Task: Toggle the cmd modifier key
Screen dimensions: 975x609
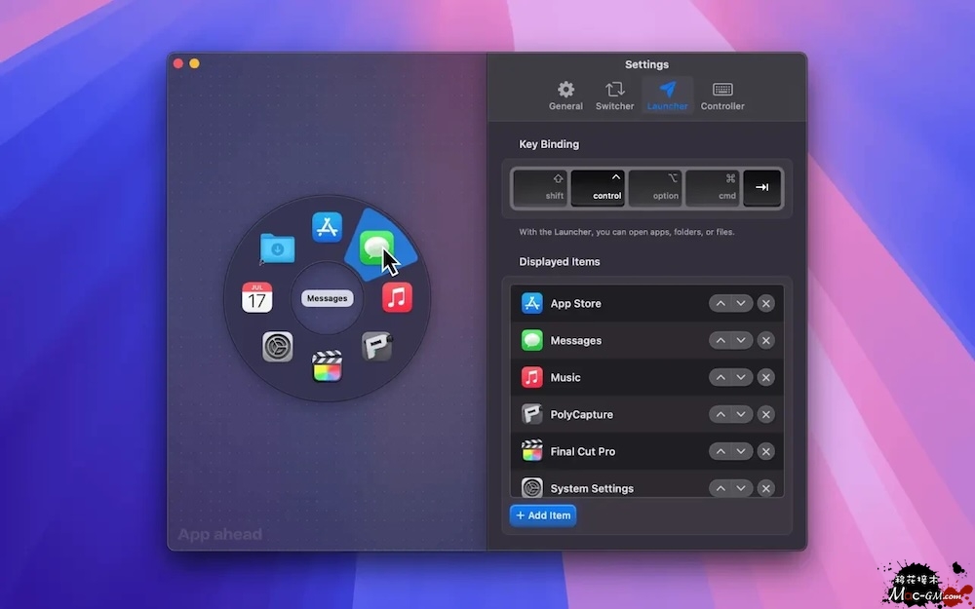Action: click(x=713, y=187)
